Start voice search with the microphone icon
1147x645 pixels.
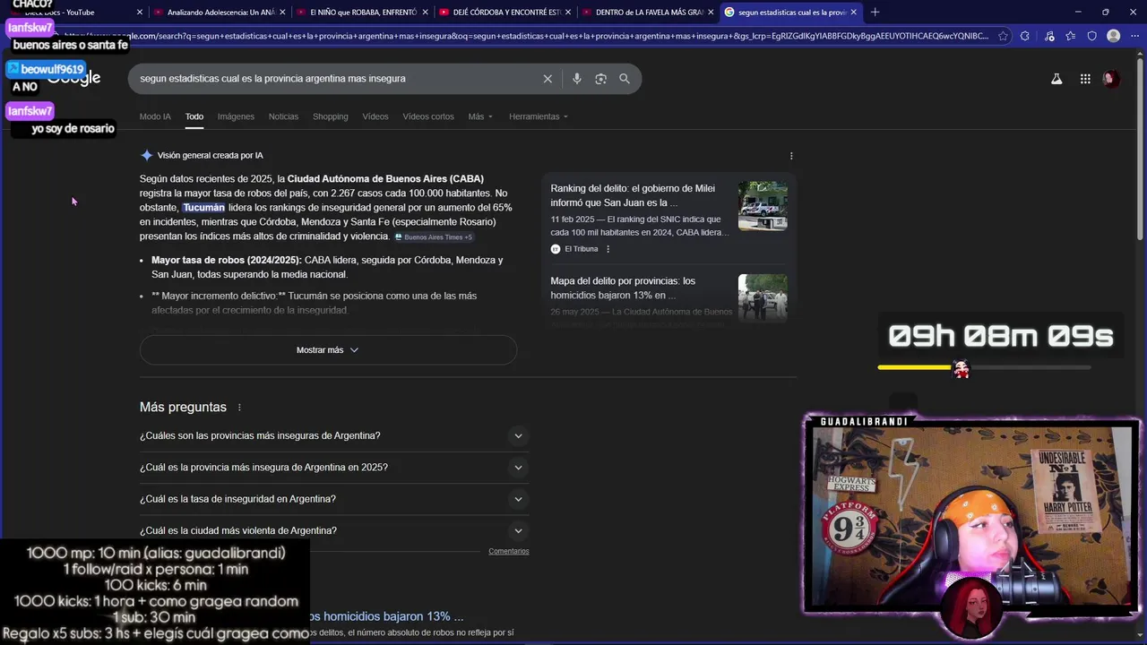(576, 79)
